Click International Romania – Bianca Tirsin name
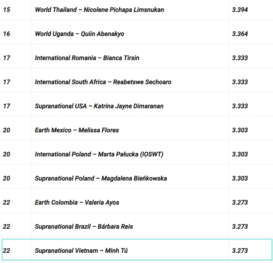This screenshot has width=273, height=263. click(87, 58)
